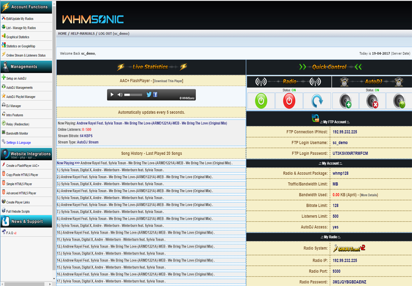Click the sidebar vertical scrollbar down arrow

point(54,279)
